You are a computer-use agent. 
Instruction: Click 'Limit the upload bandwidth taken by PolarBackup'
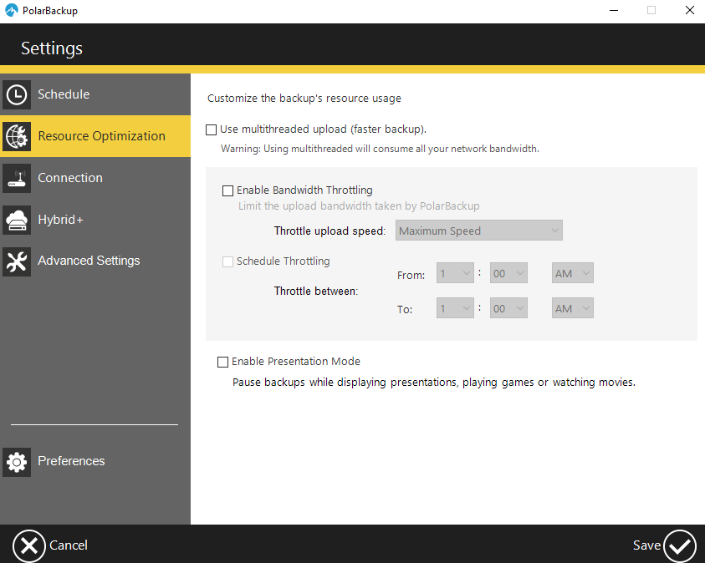359,206
